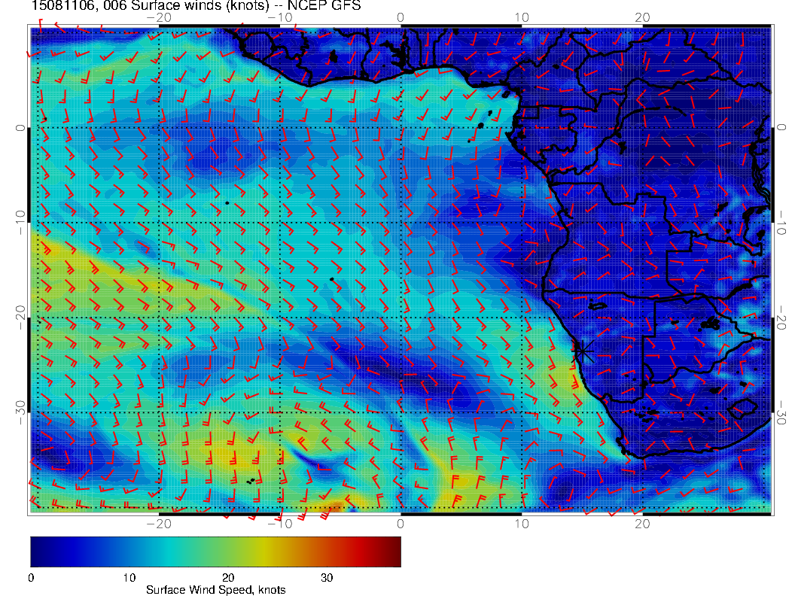Image resolution: width=795 pixels, height=614 pixels.
Task: Click the bottom longitude axis label '10'
Action: [x=522, y=524]
